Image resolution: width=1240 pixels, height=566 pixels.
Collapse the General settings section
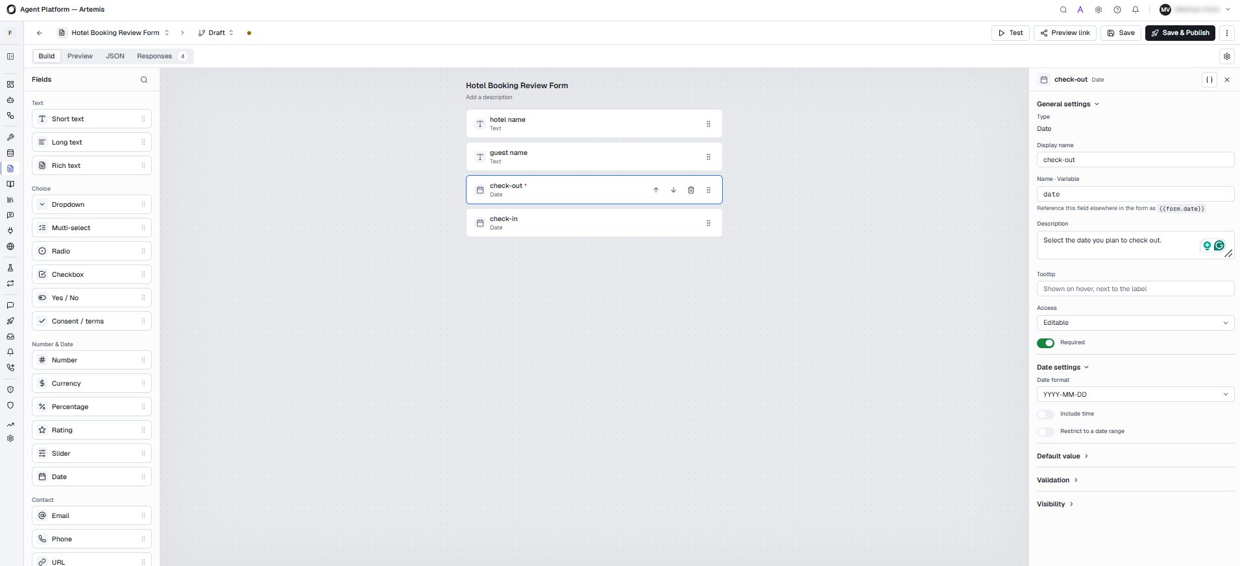1068,104
